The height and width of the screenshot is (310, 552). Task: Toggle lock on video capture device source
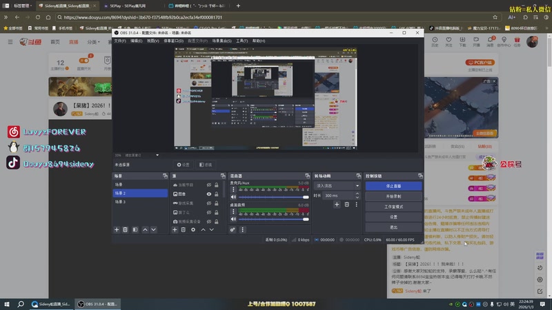[x=217, y=221]
